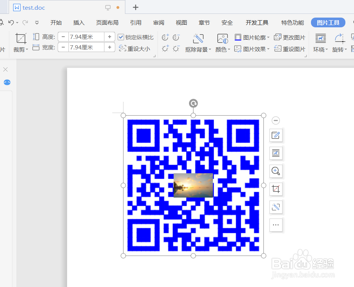
Task: Open the Special Features (特色功能) tab
Action: coord(293,22)
